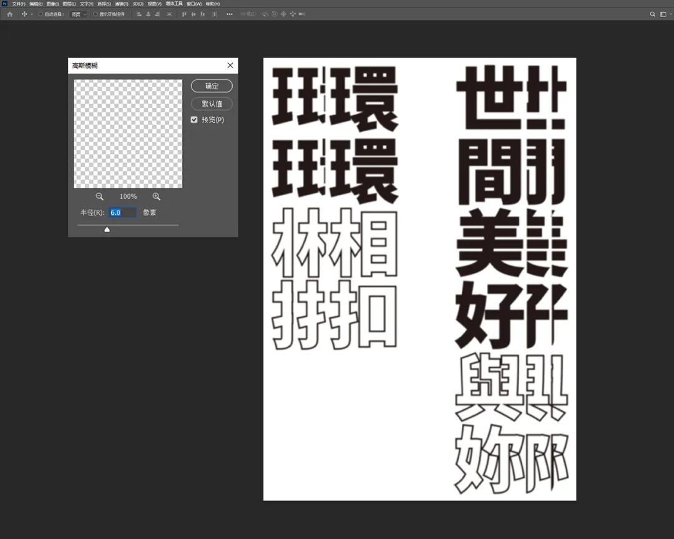This screenshot has height=539, width=674.
Task: Open the 图层 auto-select target dropdown
Action: pos(78,14)
